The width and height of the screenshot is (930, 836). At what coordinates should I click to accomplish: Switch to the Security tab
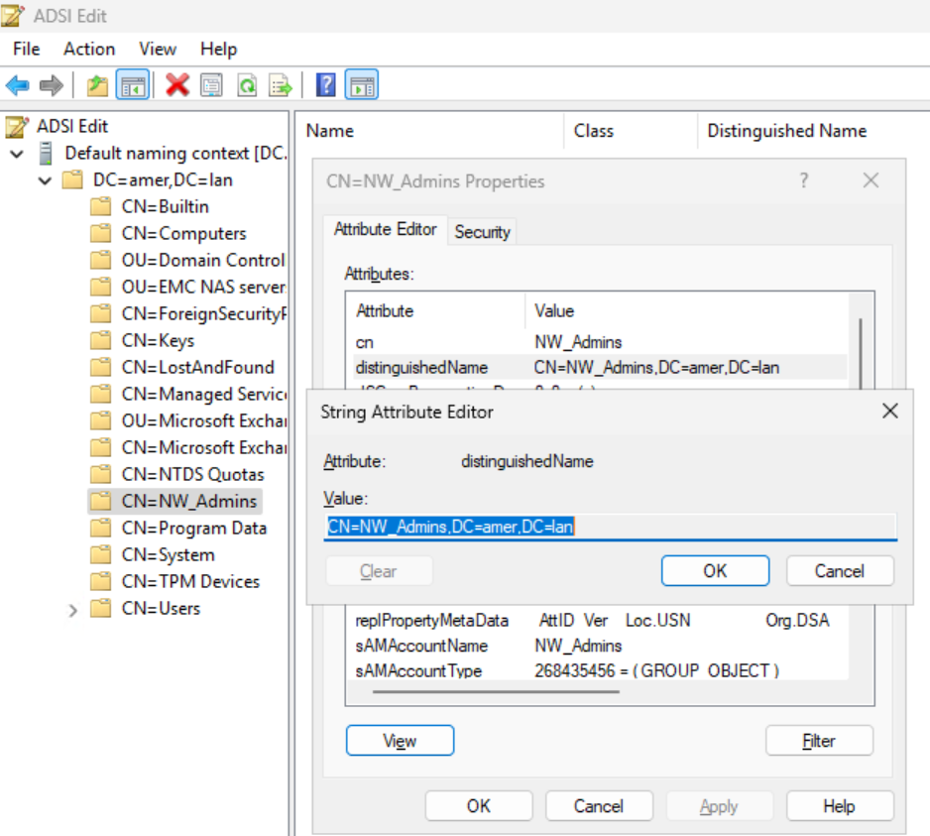click(482, 231)
